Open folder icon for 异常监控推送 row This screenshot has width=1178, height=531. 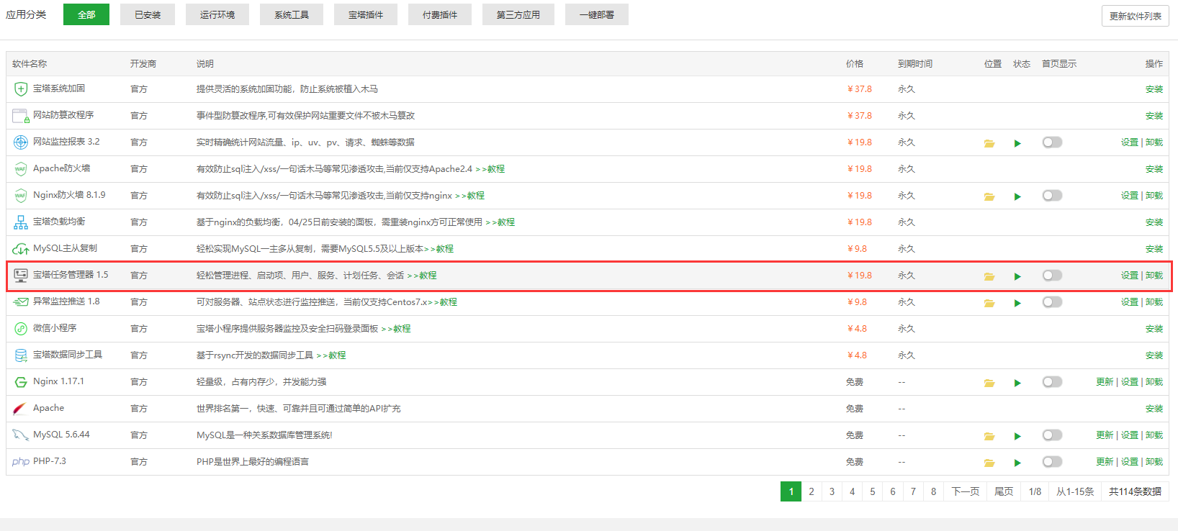[x=989, y=303]
